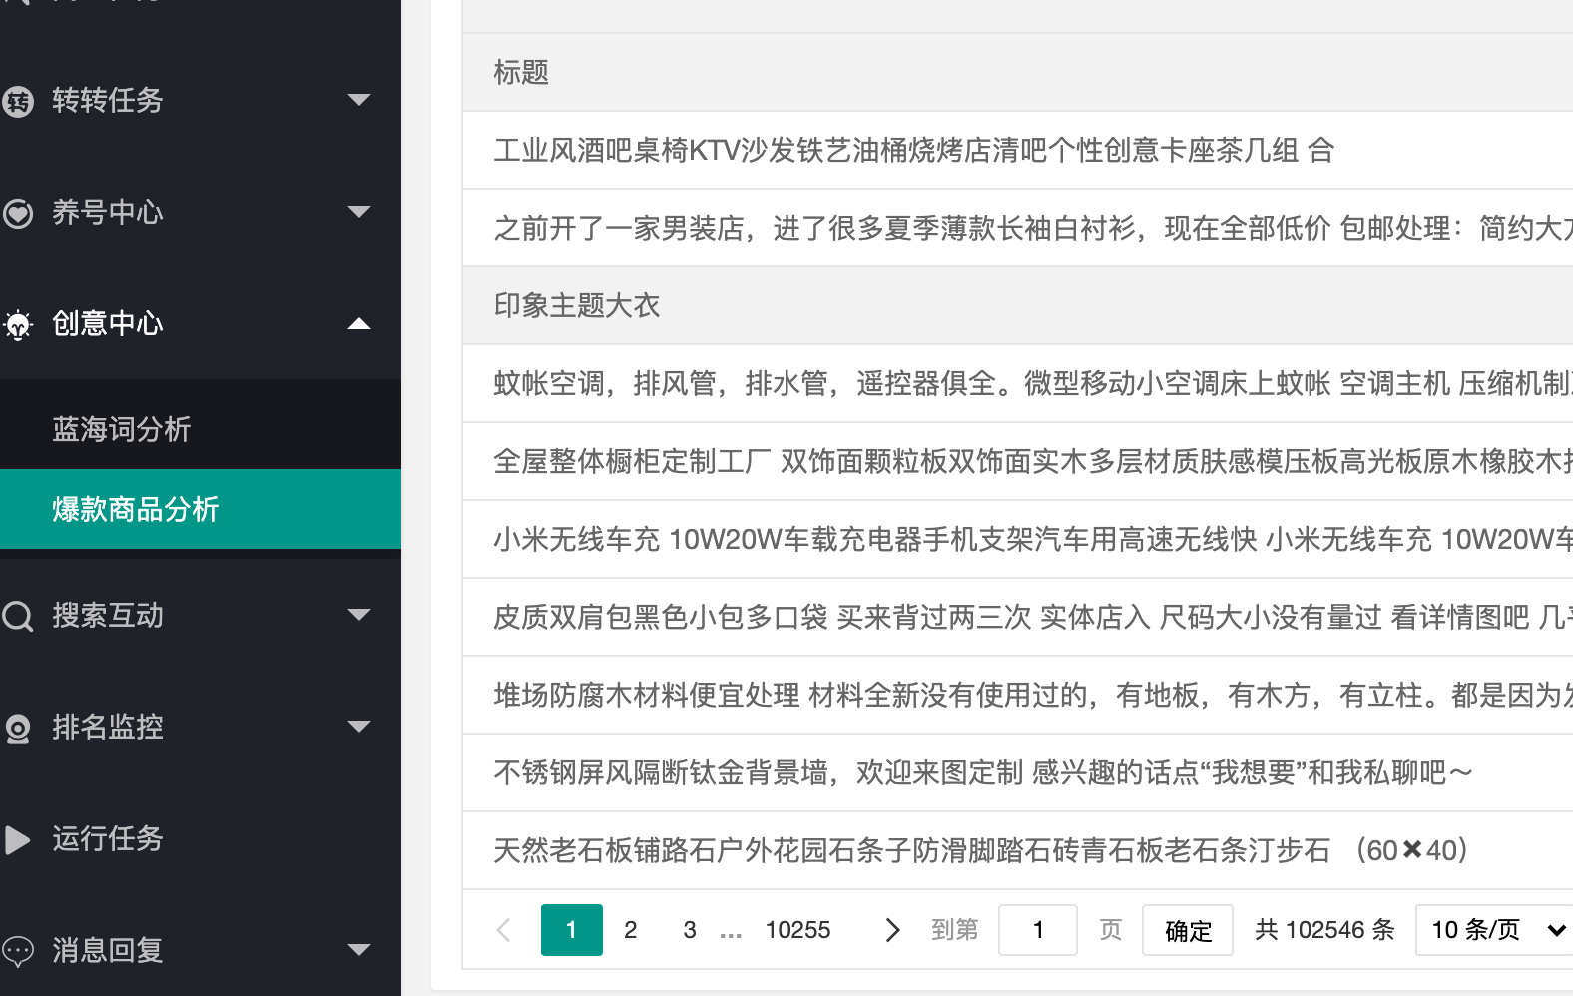Viewport: 1573px width, 996px height.
Task: Go to last page 10255
Action: (x=797, y=930)
